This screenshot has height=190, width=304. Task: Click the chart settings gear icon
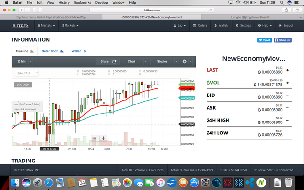pos(185,61)
